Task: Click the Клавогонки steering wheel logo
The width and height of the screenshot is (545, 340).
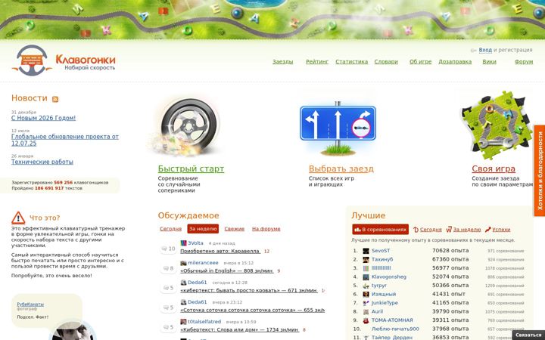Action: [32, 60]
